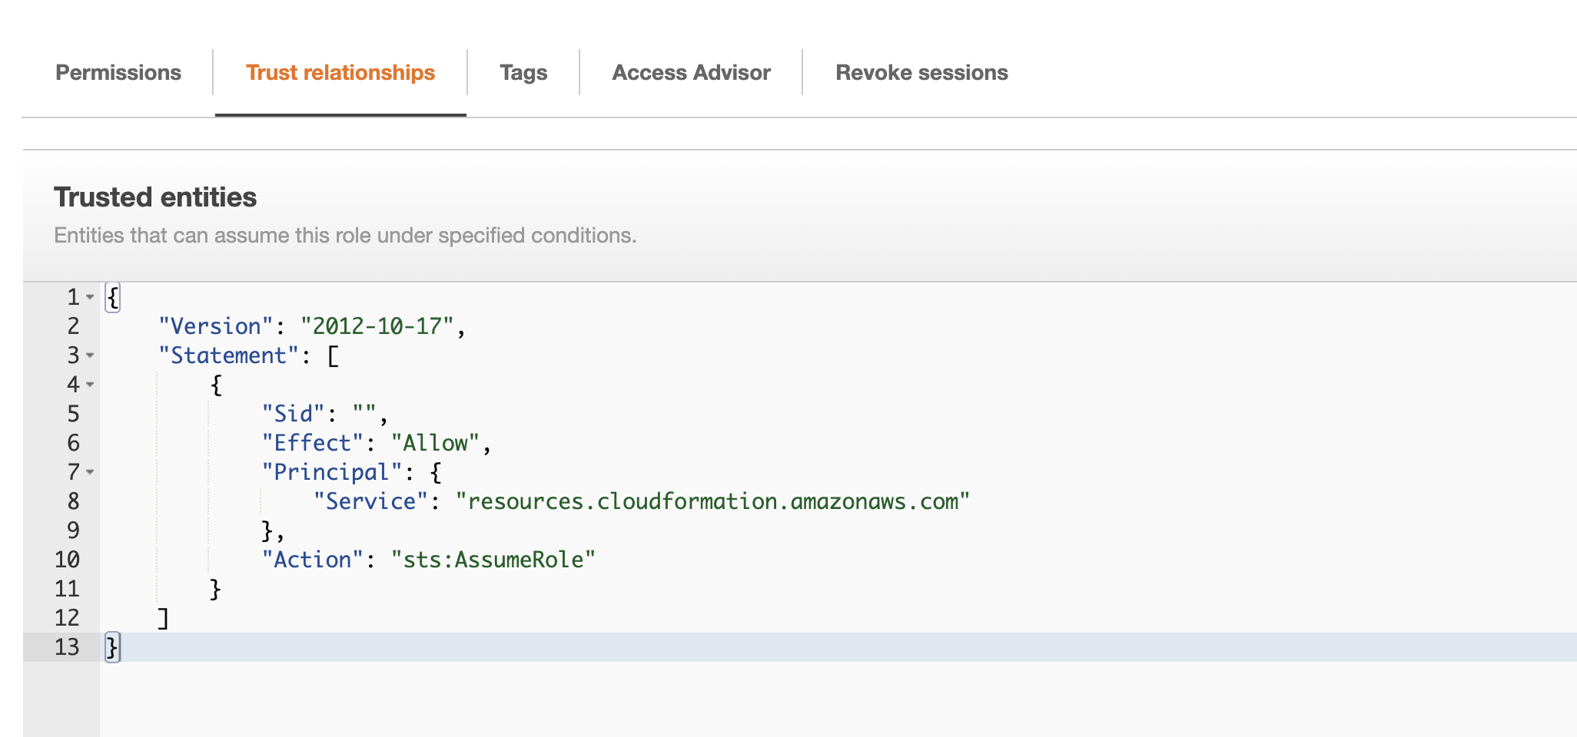Image resolution: width=1577 pixels, height=737 pixels.
Task: Click the resources.cloudformation.amazonaws.com service value
Action: click(x=712, y=501)
